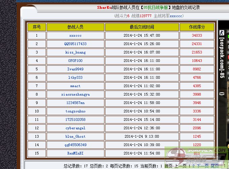Select the RenMInBI player link
The image size is (229, 169).
(x=75, y=153)
